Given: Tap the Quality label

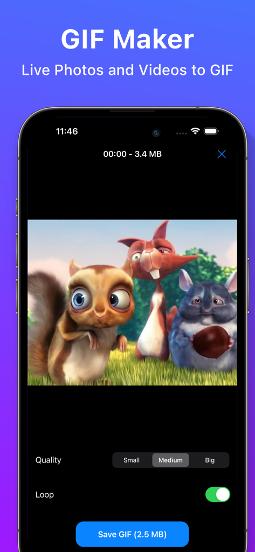Looking at the screenshot, I should [49, 460].
